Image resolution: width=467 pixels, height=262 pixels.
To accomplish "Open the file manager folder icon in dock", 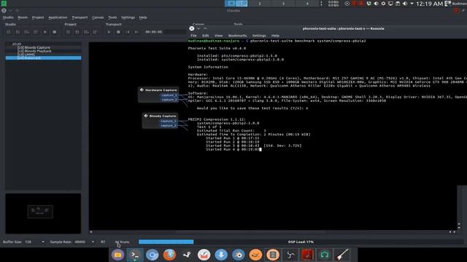I will coord(117,255).
